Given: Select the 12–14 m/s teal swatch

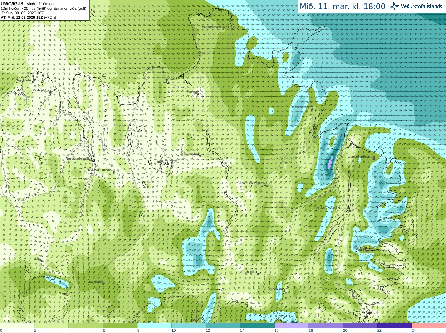Looking at the screenshot, I should pyautogui.click(x=223, y=326).
